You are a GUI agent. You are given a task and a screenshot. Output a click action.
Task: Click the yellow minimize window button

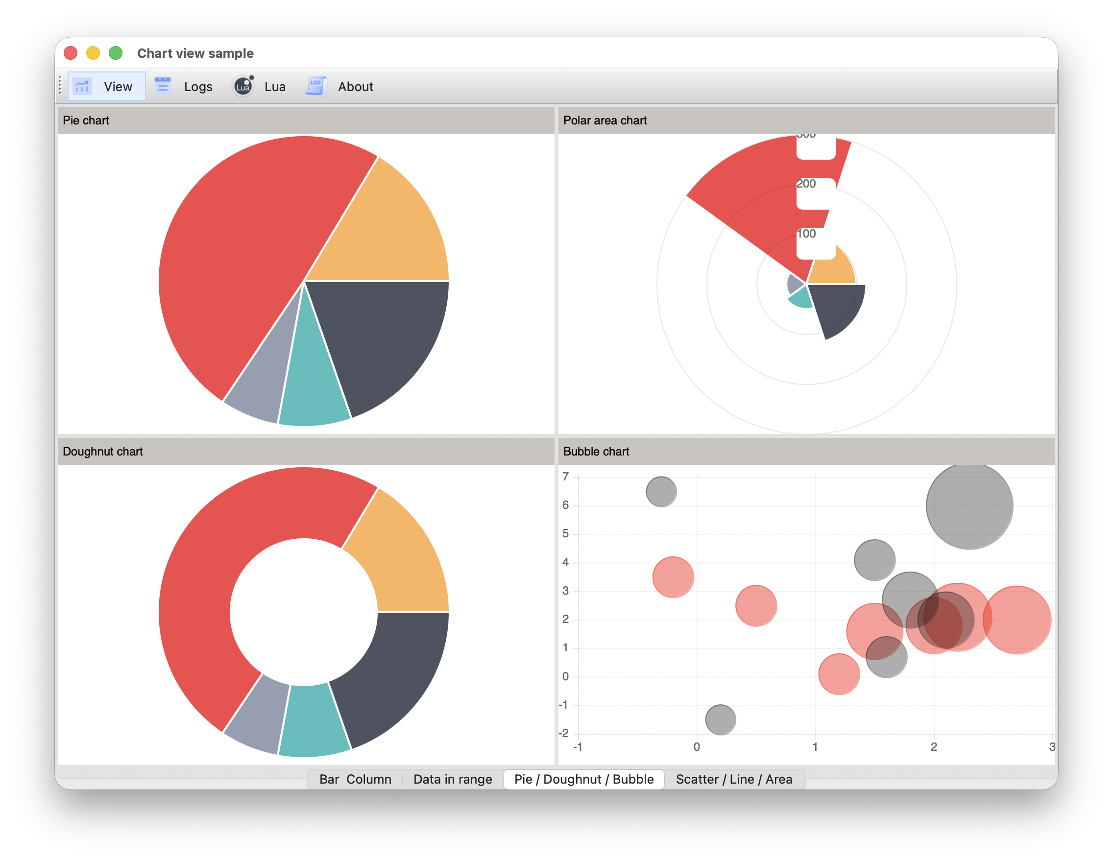[93, 53]
